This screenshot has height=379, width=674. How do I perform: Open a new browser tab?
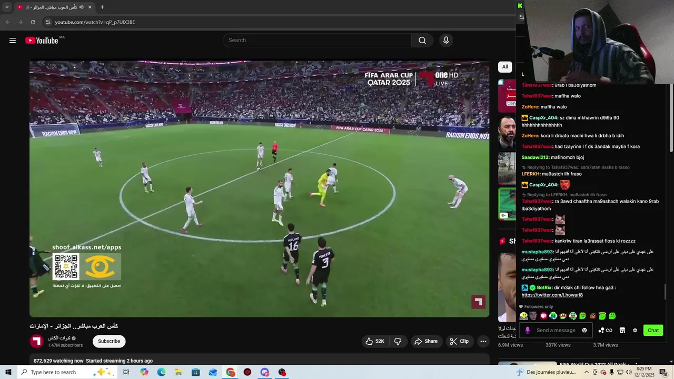(102, 7)
